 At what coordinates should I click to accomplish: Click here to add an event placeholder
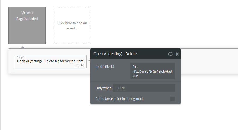72,26
